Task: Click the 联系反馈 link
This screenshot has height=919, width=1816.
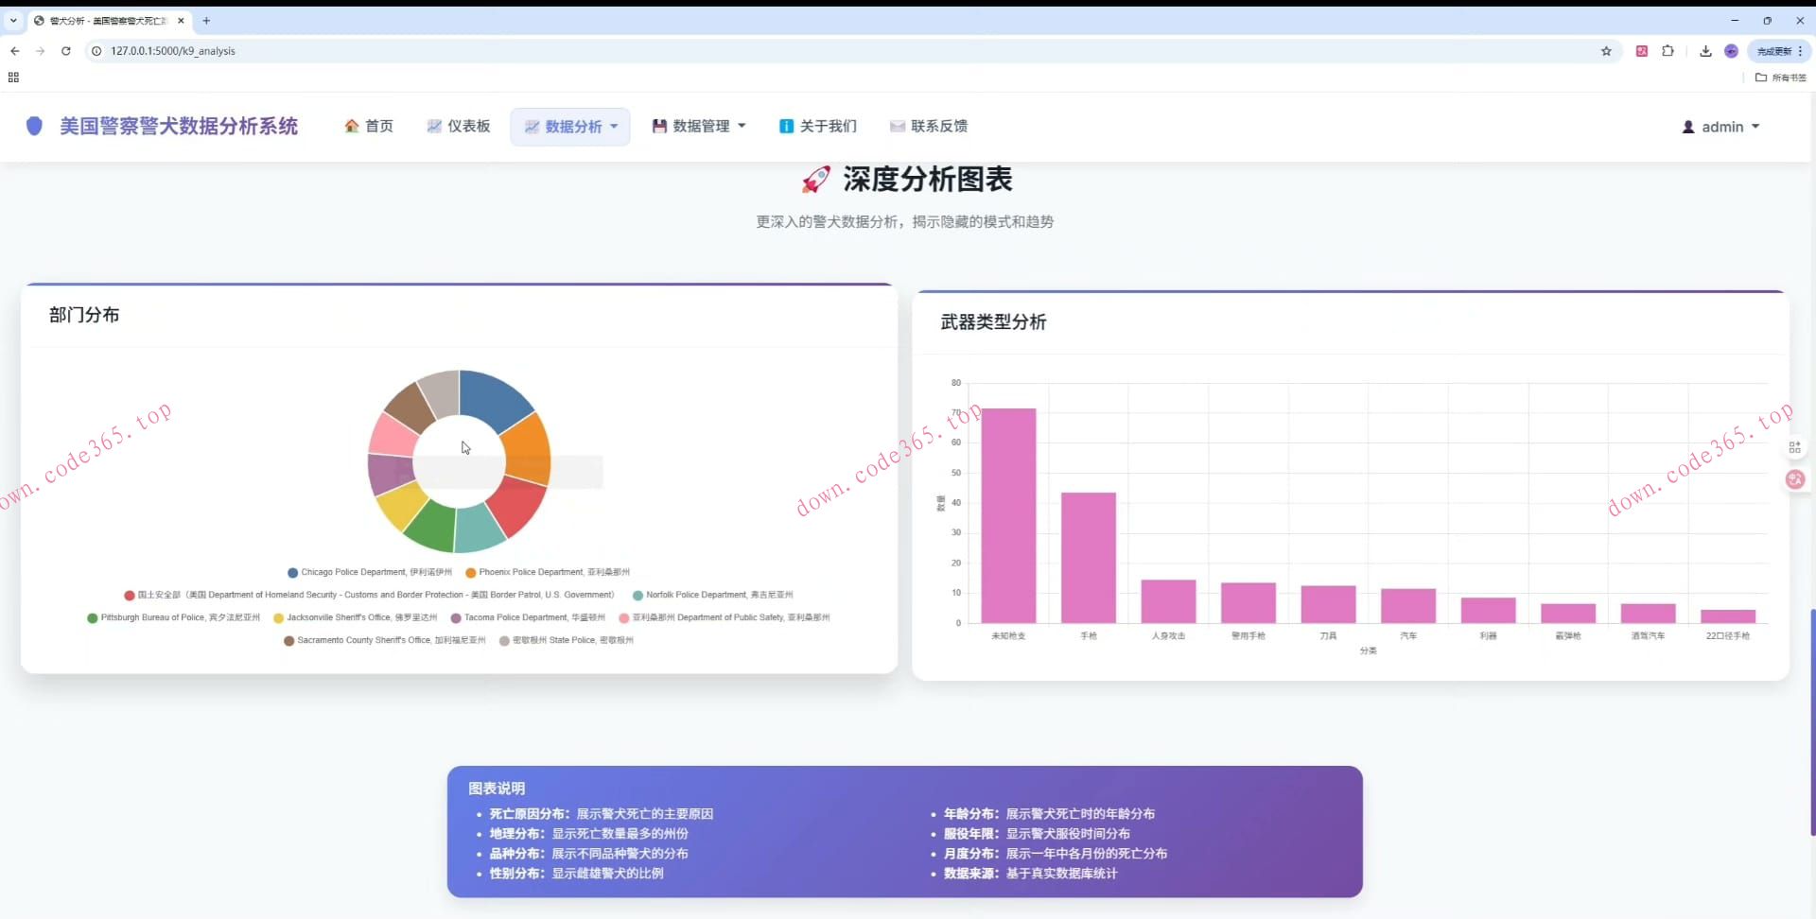Action: pyautogui.click(x=929, y=126)
